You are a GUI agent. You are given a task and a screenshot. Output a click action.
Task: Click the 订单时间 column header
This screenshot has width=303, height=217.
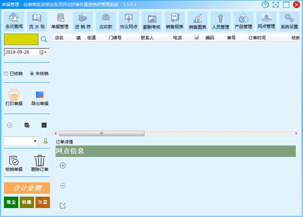(x=268, y=38)
